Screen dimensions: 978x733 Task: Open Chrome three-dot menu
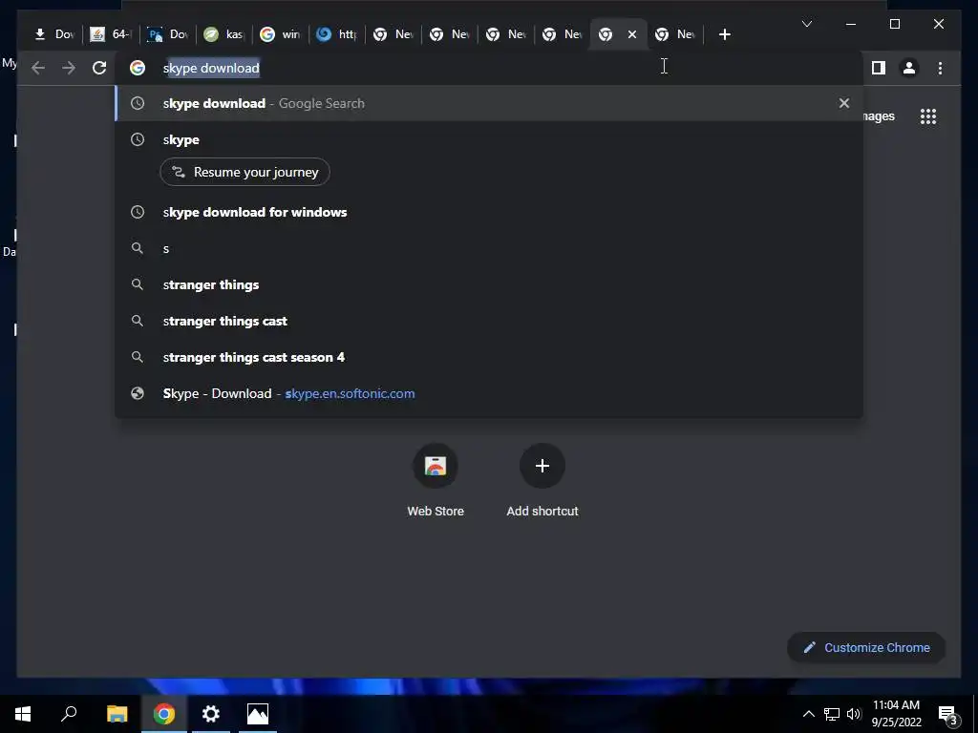(x=940, y=68)
